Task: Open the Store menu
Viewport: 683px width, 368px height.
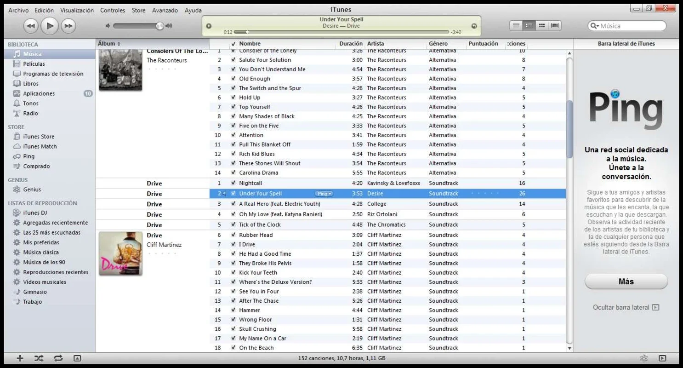Action: [x=138, y=10]
